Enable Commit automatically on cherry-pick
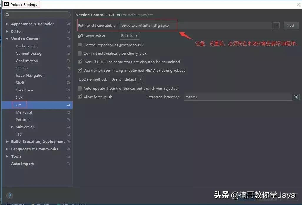Screen dimensions: 302x205 click(x=79, y=54)
